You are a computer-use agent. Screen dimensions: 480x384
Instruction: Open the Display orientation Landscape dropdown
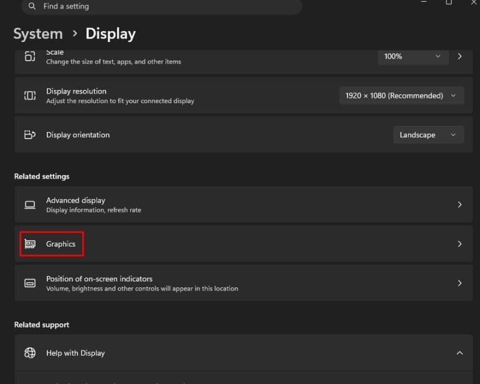(x=428, y=134)
